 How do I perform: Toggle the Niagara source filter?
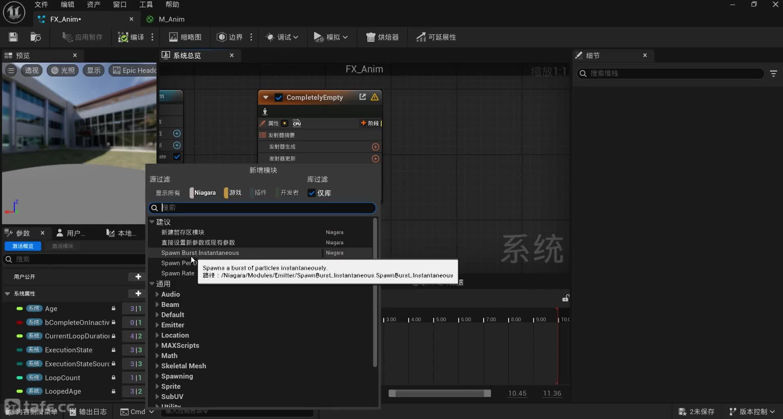[x=203, y=193]
